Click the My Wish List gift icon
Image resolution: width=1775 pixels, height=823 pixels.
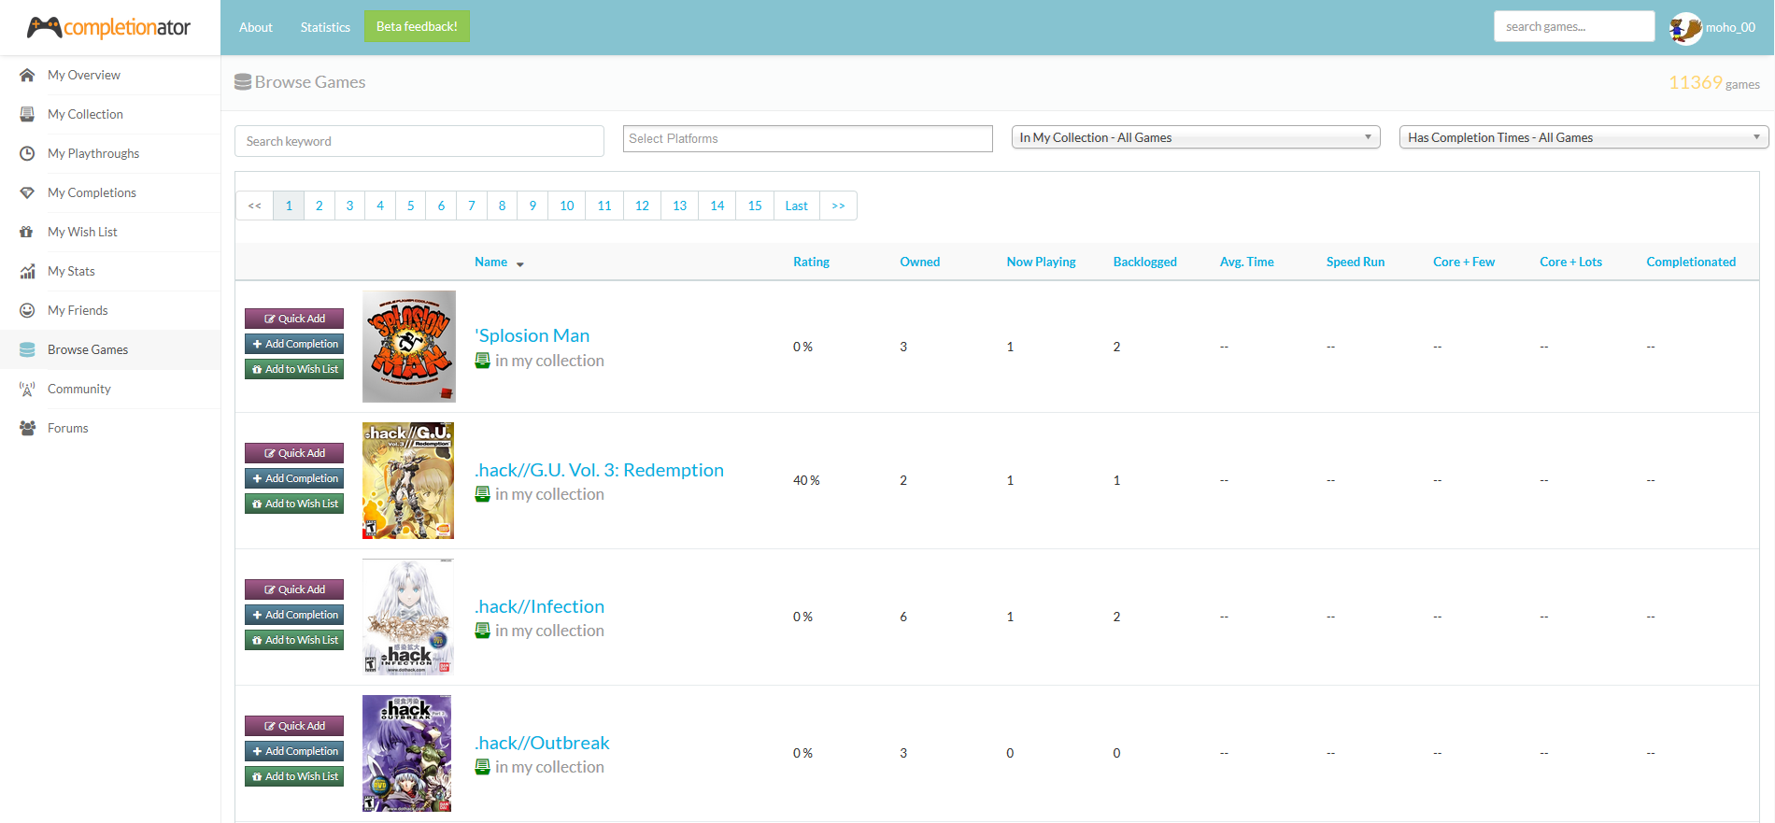[27, 232]
